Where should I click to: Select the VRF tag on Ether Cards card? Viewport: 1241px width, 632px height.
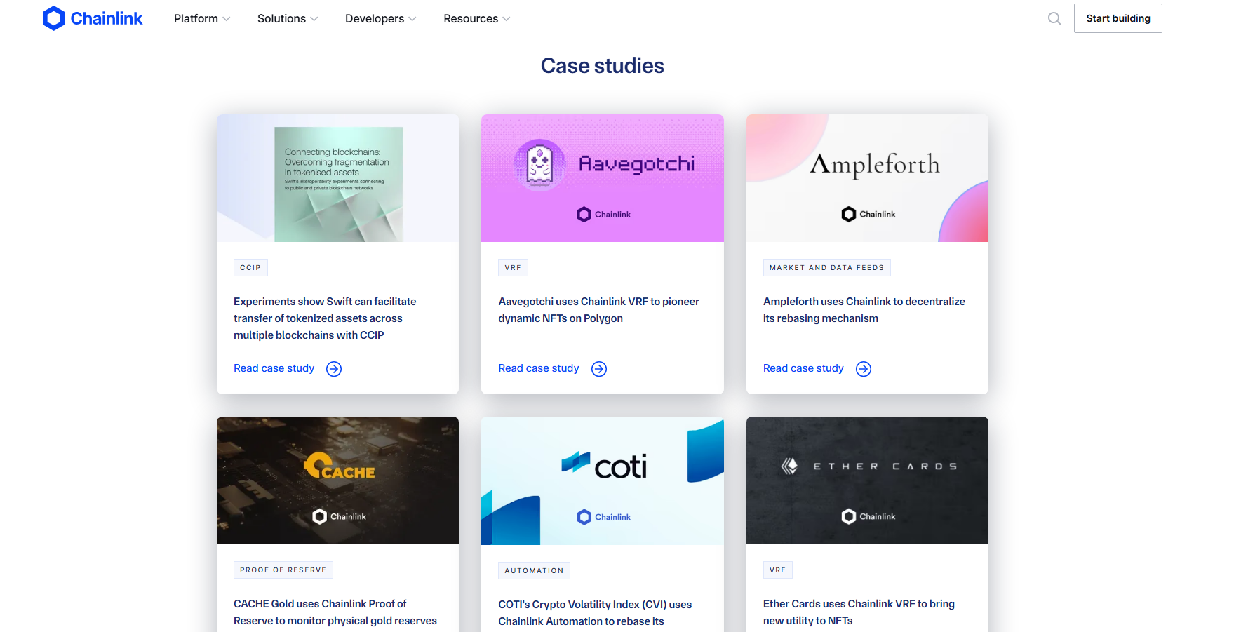777,570
